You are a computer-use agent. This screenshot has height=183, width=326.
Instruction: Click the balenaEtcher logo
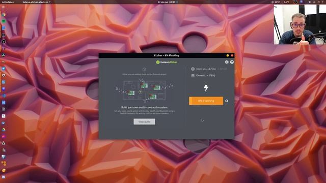(167, 62)
